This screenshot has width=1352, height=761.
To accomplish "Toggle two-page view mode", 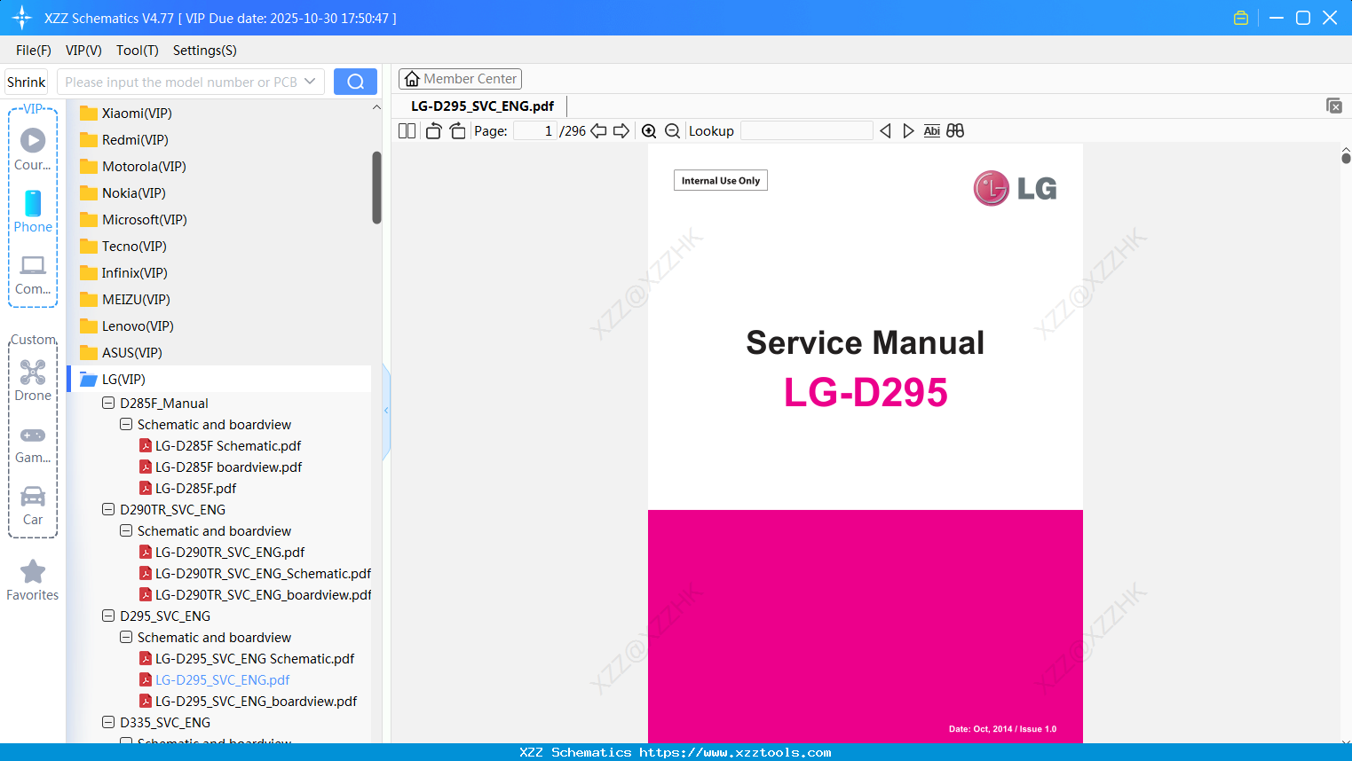I will (407, 130).
